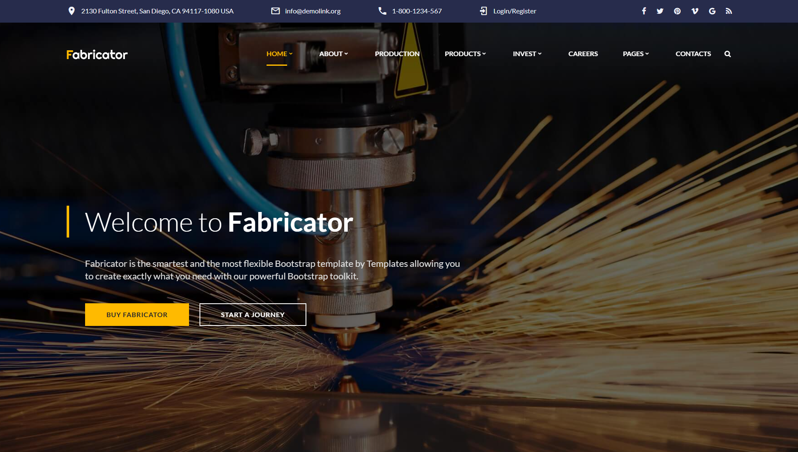
Task: Open the Twitter social link
Action: 660,11
